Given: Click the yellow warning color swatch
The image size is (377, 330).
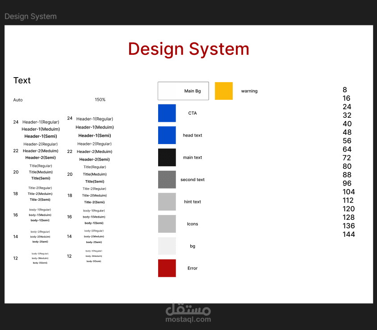Looking at the screenshot, I should [224, 91].
